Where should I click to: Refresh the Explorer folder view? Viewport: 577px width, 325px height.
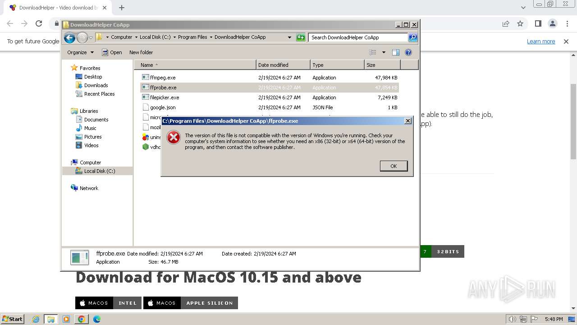click(301, 37)
